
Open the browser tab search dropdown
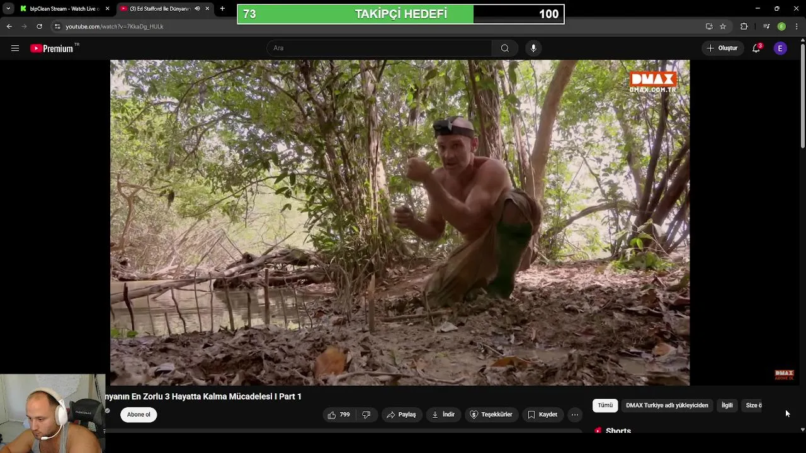pos(8,9)
